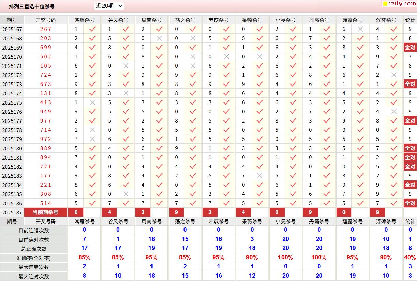Click the top 开奖号码 column header
The height and width of the screenshot is (281, 417).
coord(46,20)
